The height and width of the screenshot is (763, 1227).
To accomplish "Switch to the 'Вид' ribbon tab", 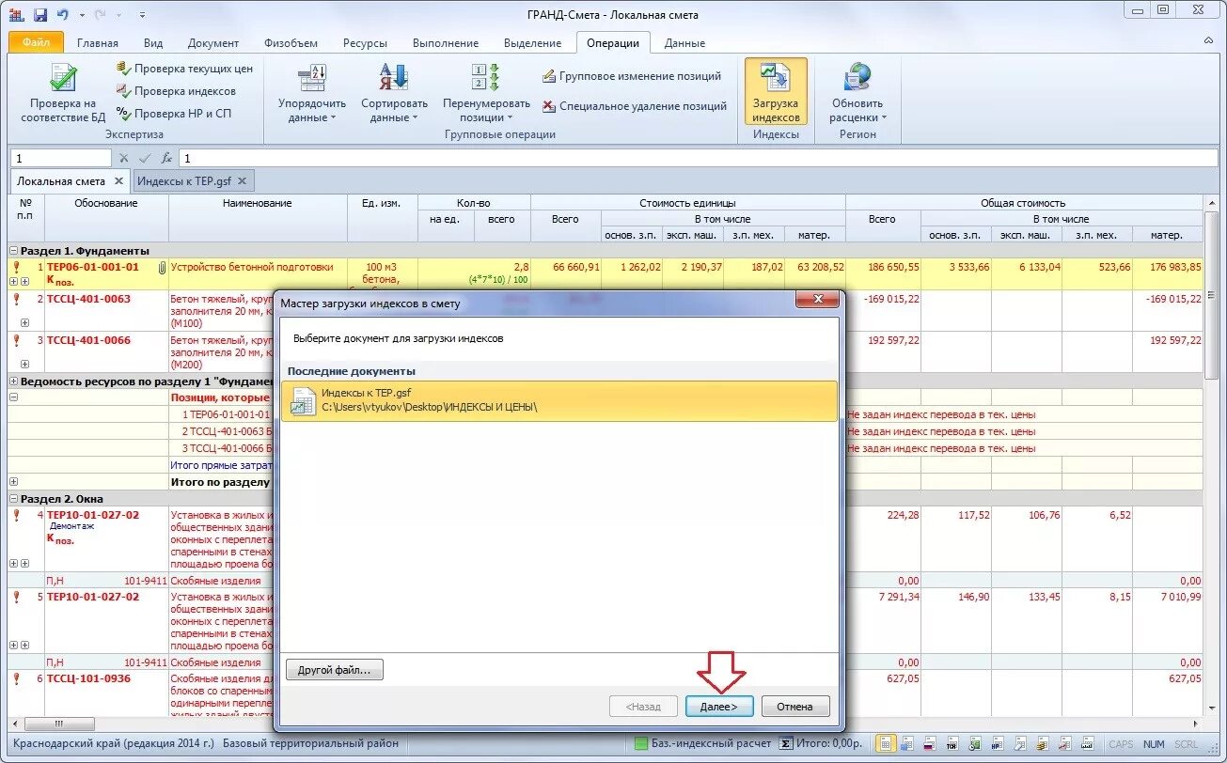I will point(153,43).
